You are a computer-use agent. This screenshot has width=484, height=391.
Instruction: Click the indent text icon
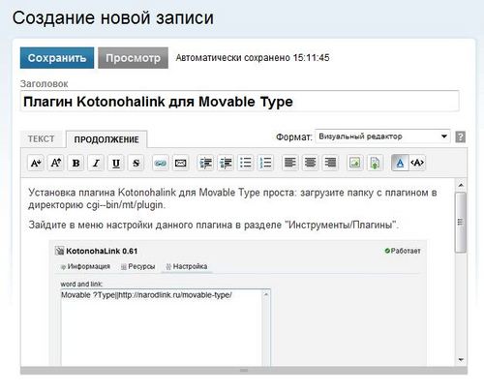(205, 163)
